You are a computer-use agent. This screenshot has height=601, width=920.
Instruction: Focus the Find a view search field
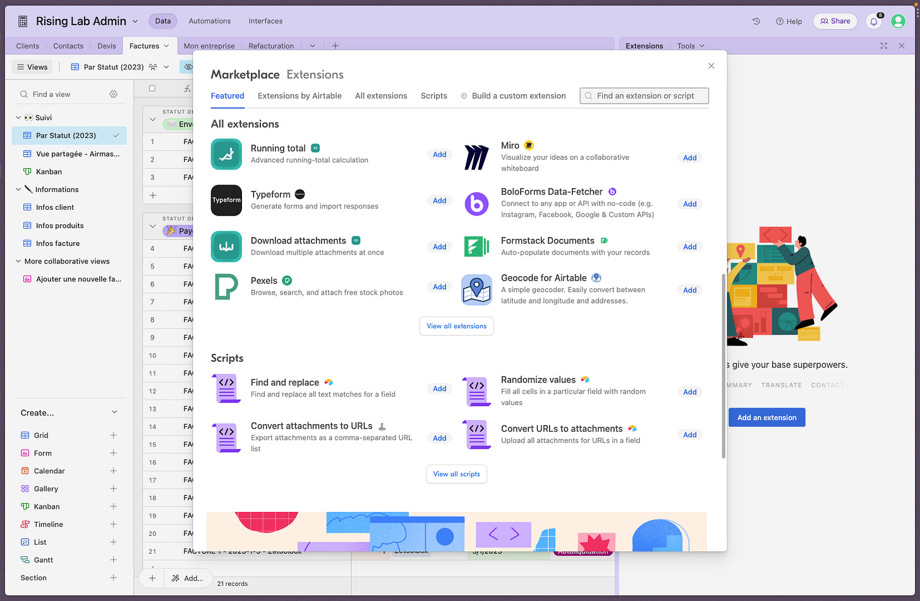point(63,94)
